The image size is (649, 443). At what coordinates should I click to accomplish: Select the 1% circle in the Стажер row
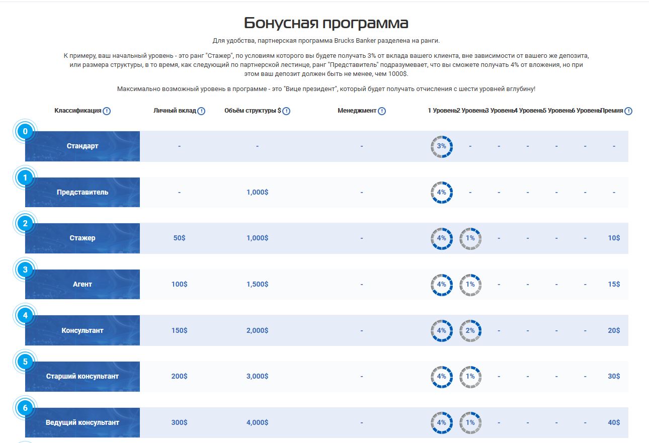click(470, 238)
